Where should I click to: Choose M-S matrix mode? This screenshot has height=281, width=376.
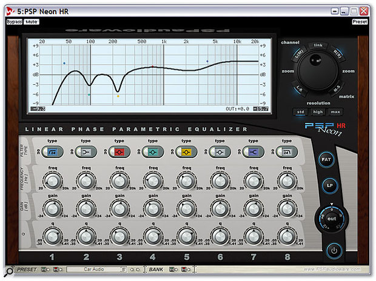337,88
